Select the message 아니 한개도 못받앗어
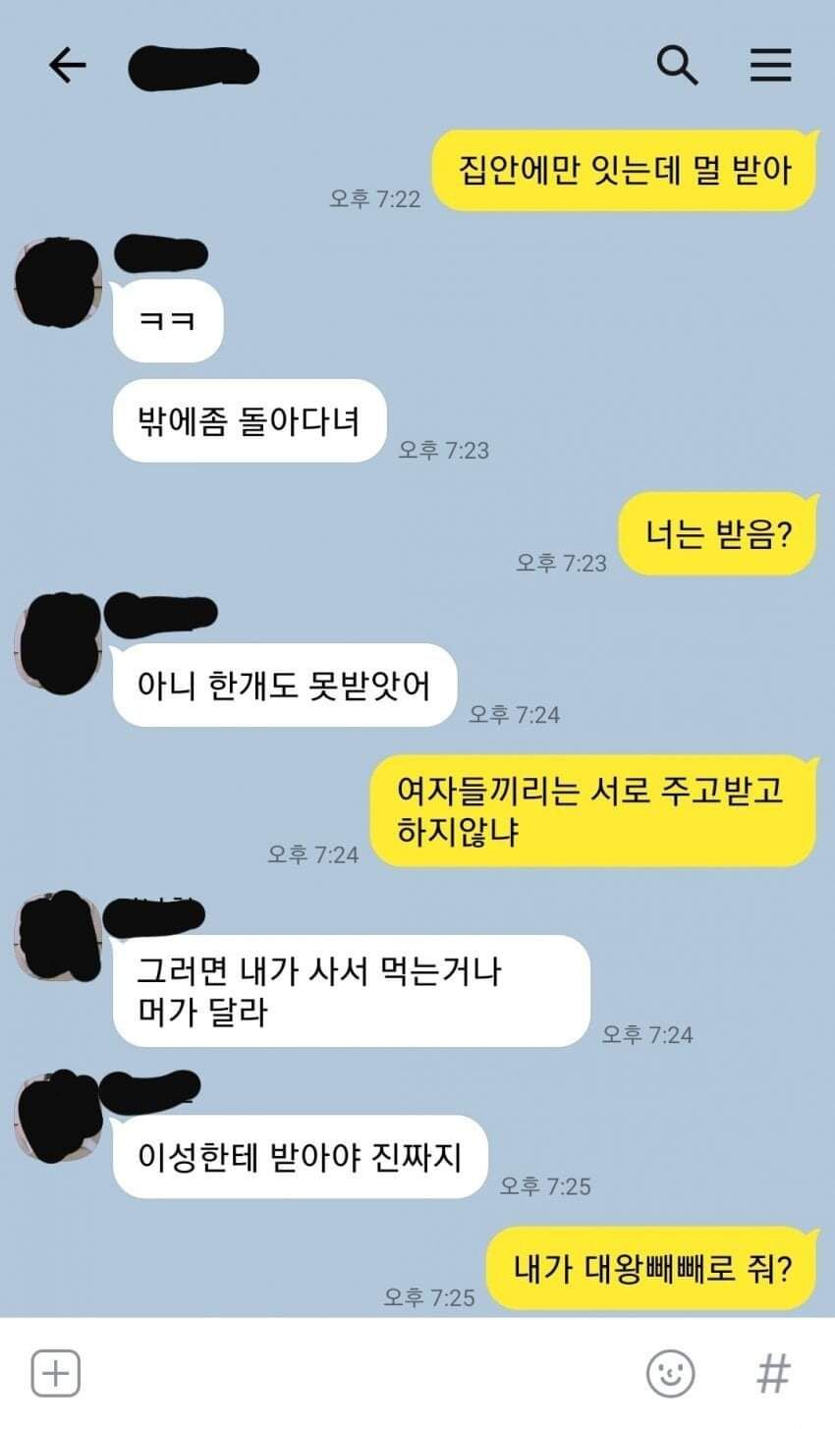 point(285,685)
